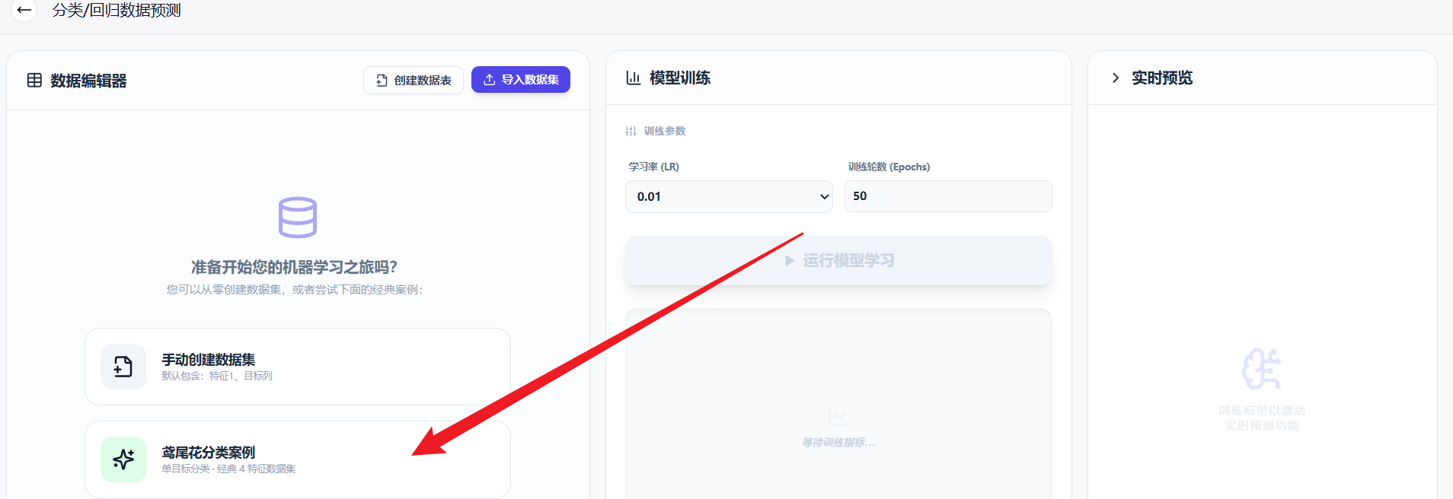Click the green sparkle iris icon
Image resolution: width=1453 pixels, height=499 pixels.
pyautogui.click(x=123, y=459)
